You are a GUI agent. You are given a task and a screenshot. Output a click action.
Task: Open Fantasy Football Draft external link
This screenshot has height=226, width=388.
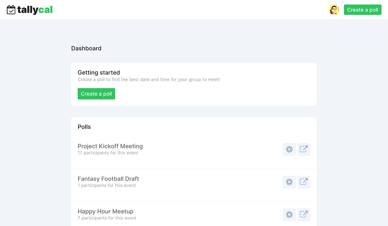[x=304, y=182]
